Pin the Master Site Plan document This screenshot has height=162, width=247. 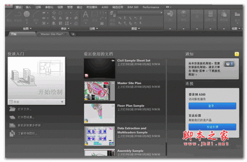pos(113,83)
